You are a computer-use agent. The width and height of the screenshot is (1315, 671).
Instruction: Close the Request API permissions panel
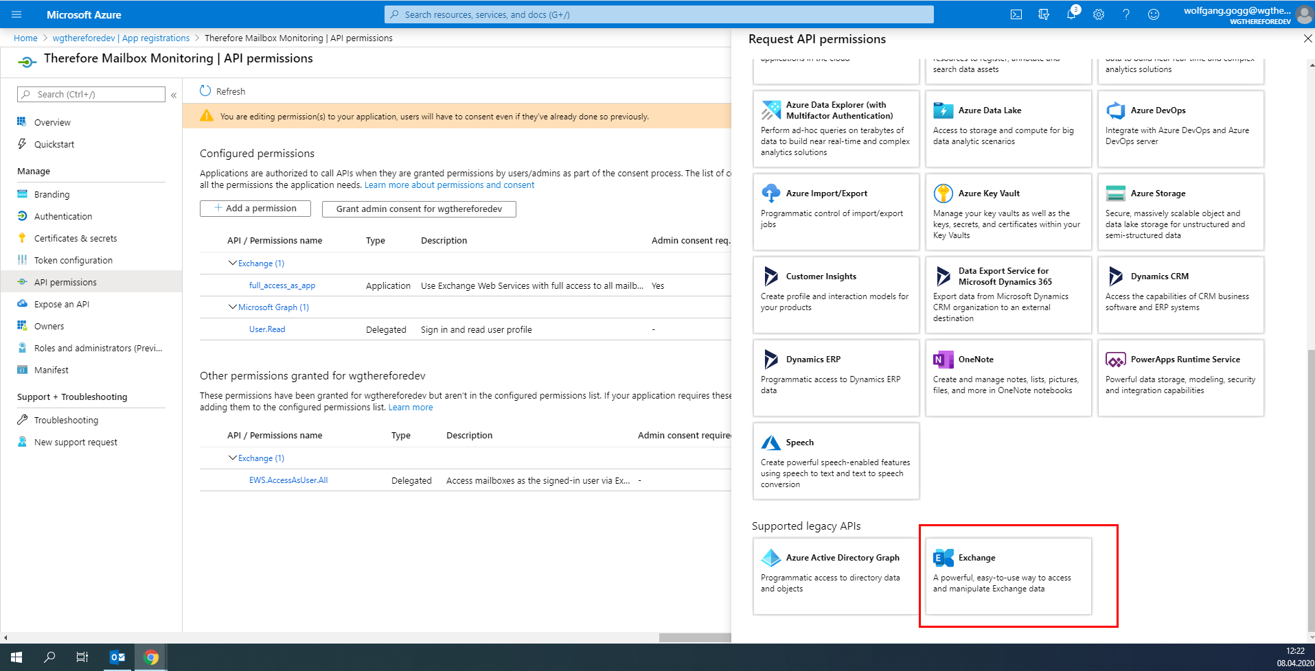click(x=1307, y=39)
